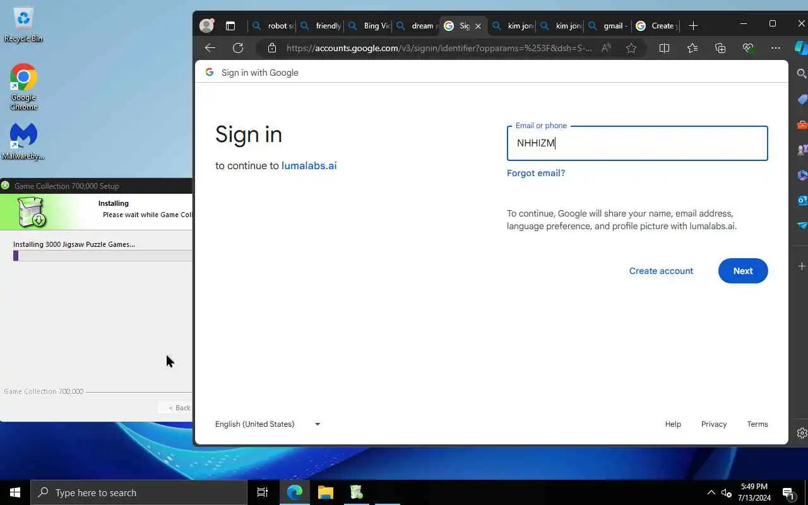Screen dimensions: 808x505
Task: Open the Collections icon in toolbar
Action: coord(720,48)
